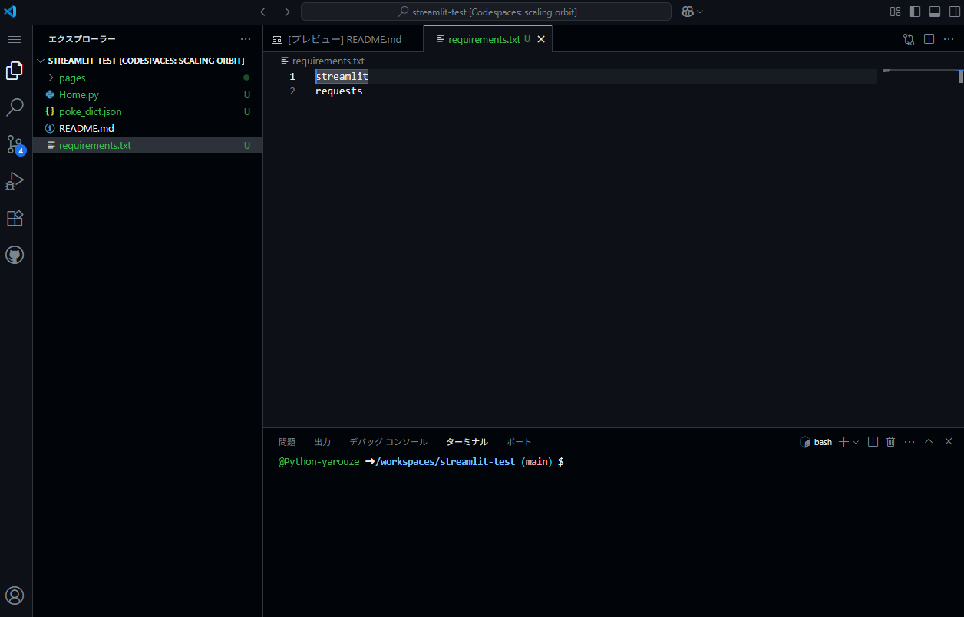Open the GitHub view in activity bar
The height and width of the screenshot is (617, 964).
coord(15,255)
